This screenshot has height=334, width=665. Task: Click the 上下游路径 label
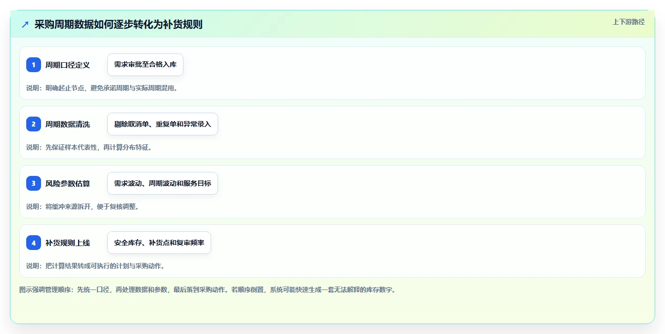pos(628,22)
